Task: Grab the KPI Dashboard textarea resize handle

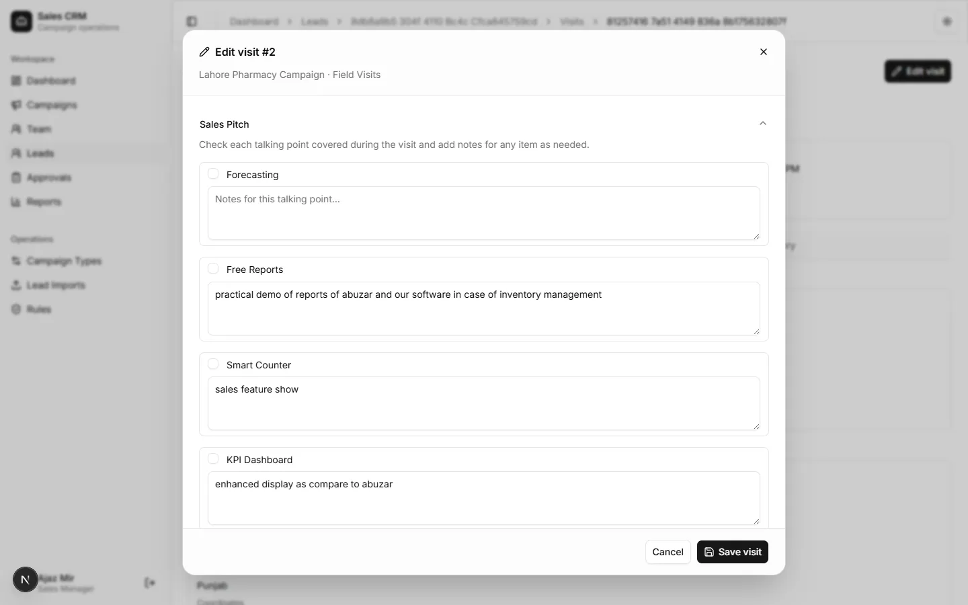Action: click(756, 521)
